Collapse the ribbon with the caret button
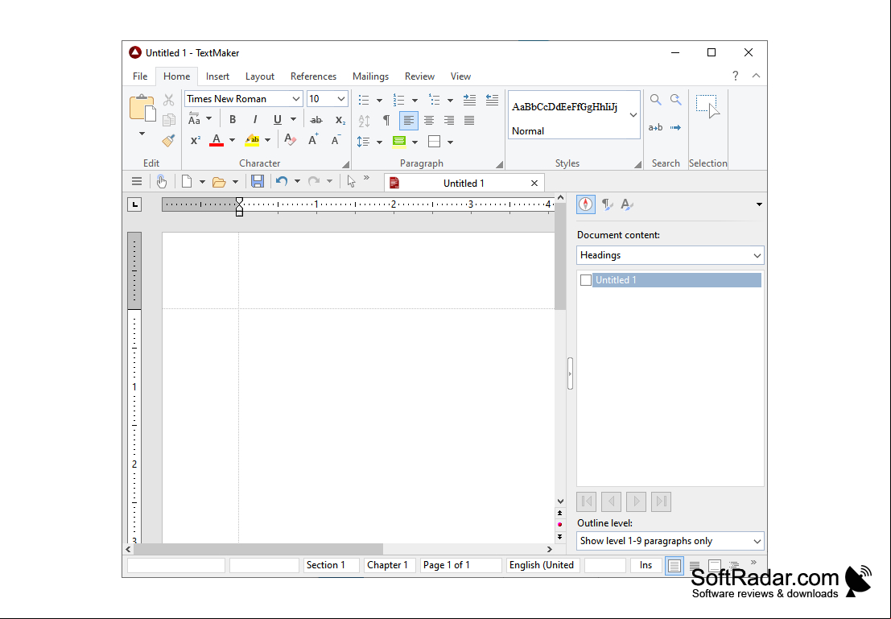This screenshot has height=619, width=891. point(756,76)
